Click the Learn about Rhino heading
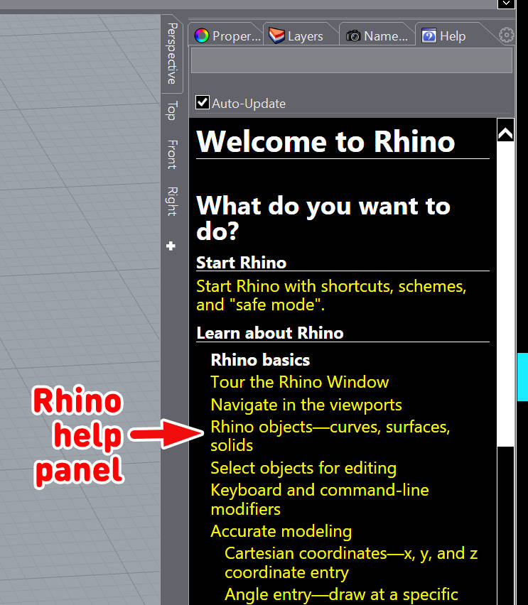This screenshot has width=528, height=605. point(269,333)
